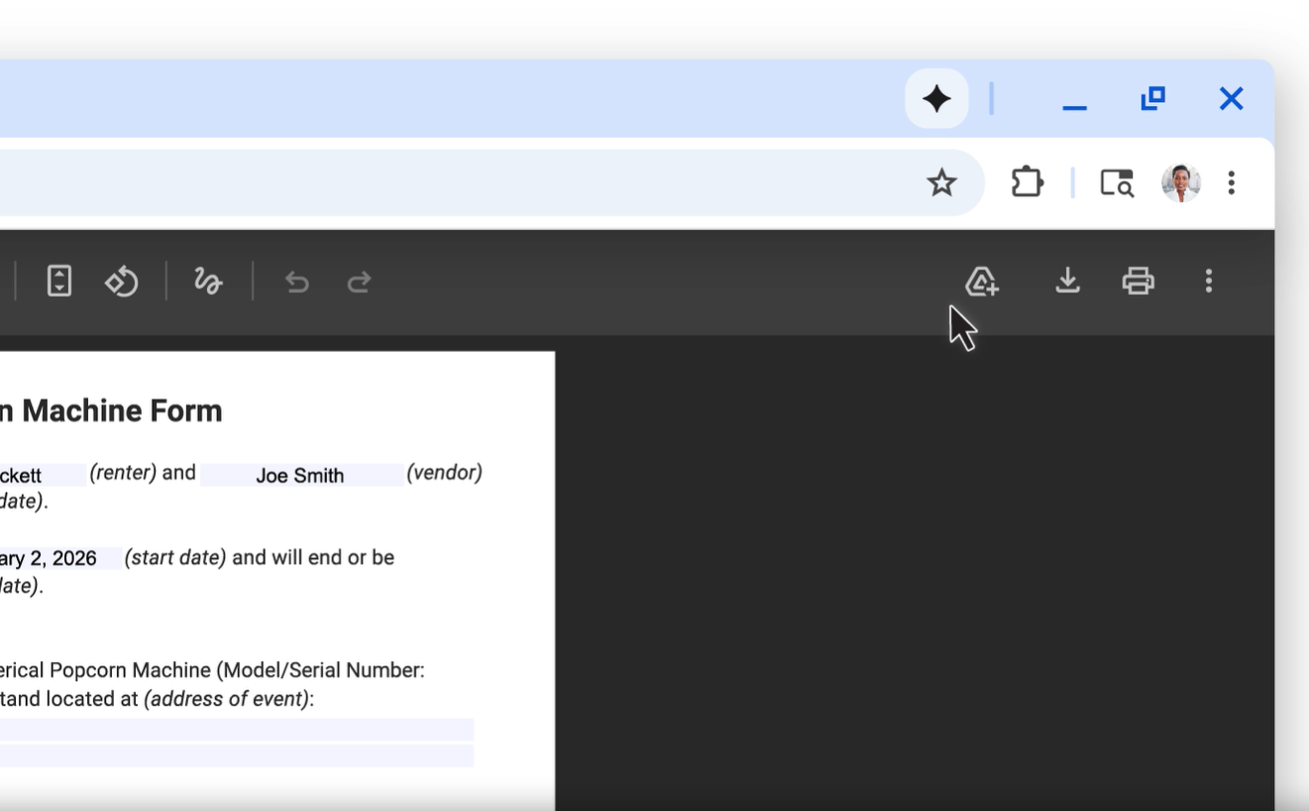
Task: Open the Gemini sparkle button
Action: pos(936,98)
